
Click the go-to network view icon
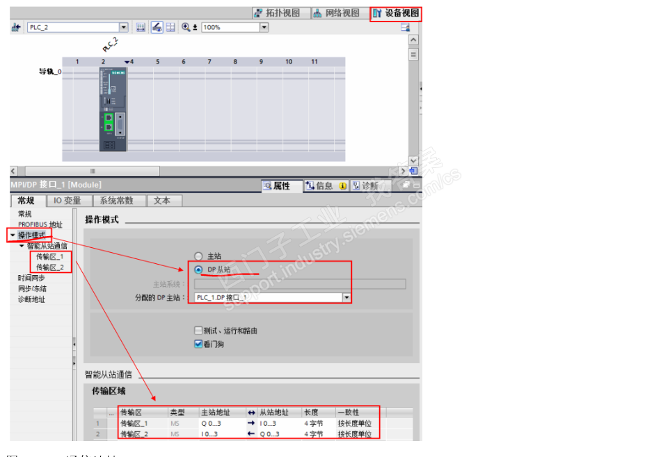click(x=16, y=27)
